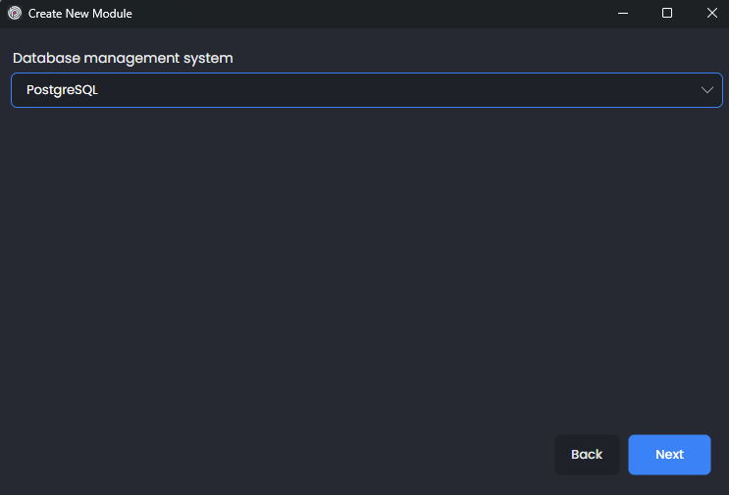Proceed to the next wizard step
Screen dimensions: 729x495
pos(669,455)
